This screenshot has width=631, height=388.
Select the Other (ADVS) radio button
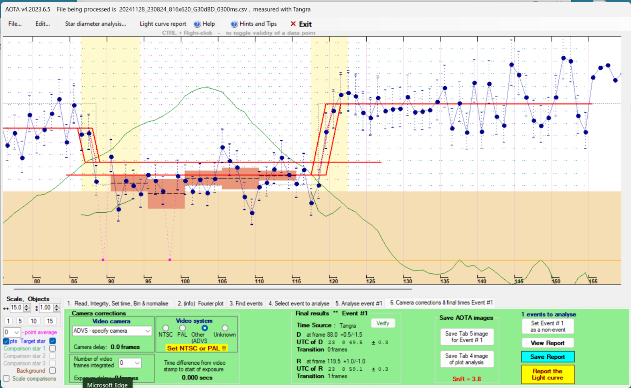[205, 328]
